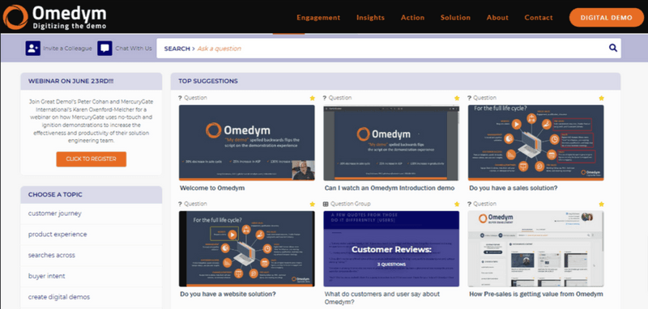The height and width of the screenshot is (309, 648).
Task: Click star on Omedym Introduction demo card
Action: click(457, 98)
